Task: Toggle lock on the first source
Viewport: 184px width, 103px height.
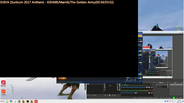Action: tap(120, 84)
